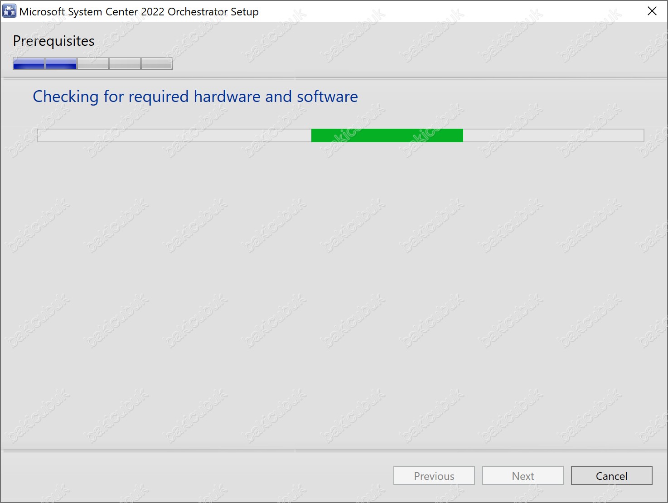Click the greyed-out Previous button
The height and width of the screenshot is (503, 668).
[434, 475]
